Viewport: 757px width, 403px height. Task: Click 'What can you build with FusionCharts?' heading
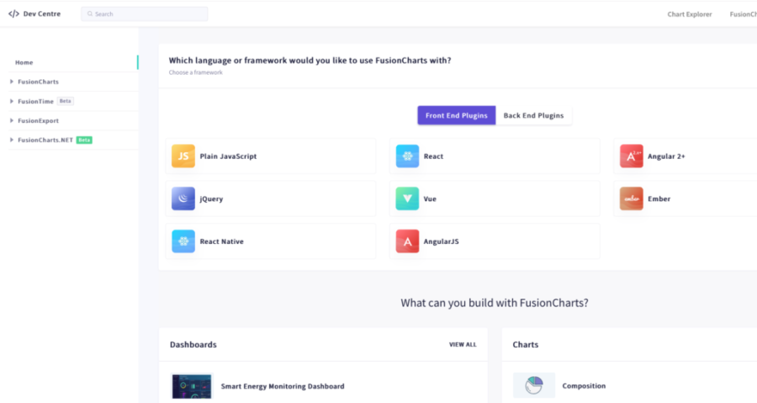pos(495,303)
